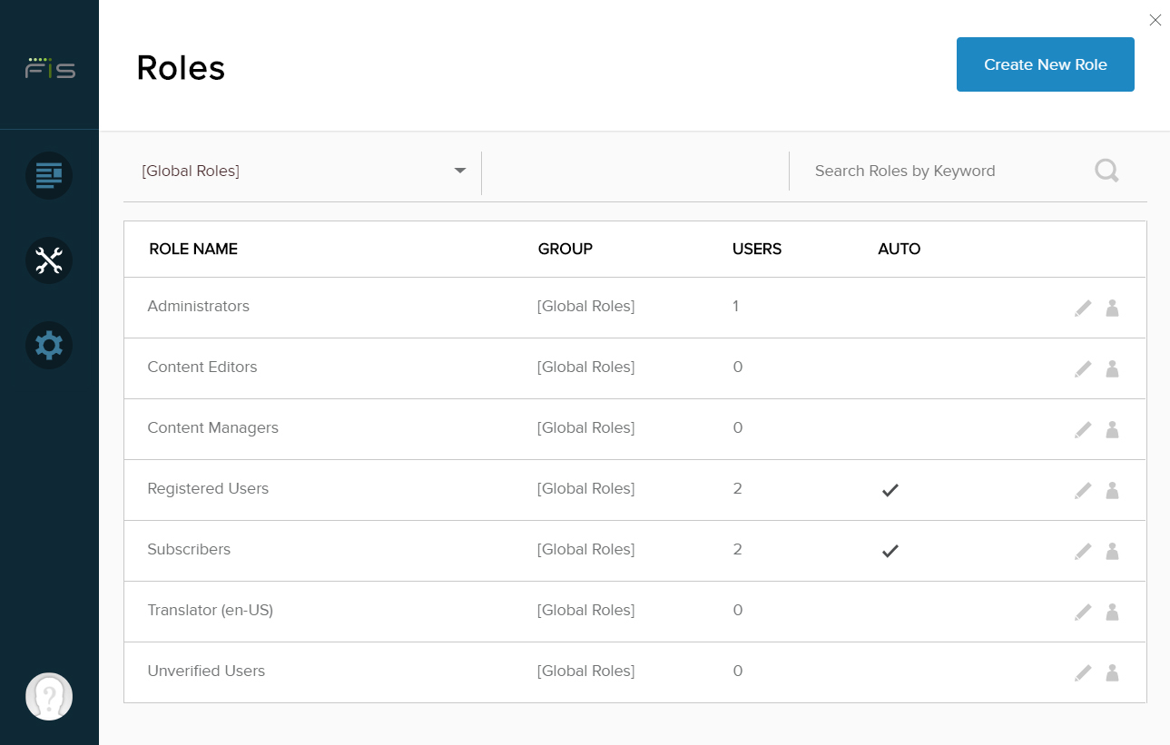Edit the Content Managers role pencil icon
The width and height of the screenshot is (1170, 745).
pyautogui.click(x=1083, y=430)
